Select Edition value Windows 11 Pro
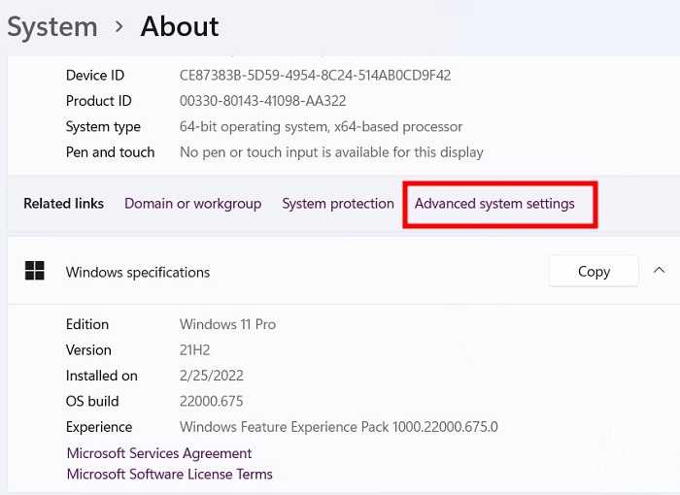 click(227, 324)
